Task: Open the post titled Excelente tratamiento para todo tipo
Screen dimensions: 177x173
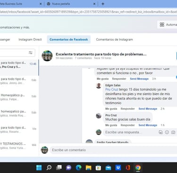Action: pos(101,54)
